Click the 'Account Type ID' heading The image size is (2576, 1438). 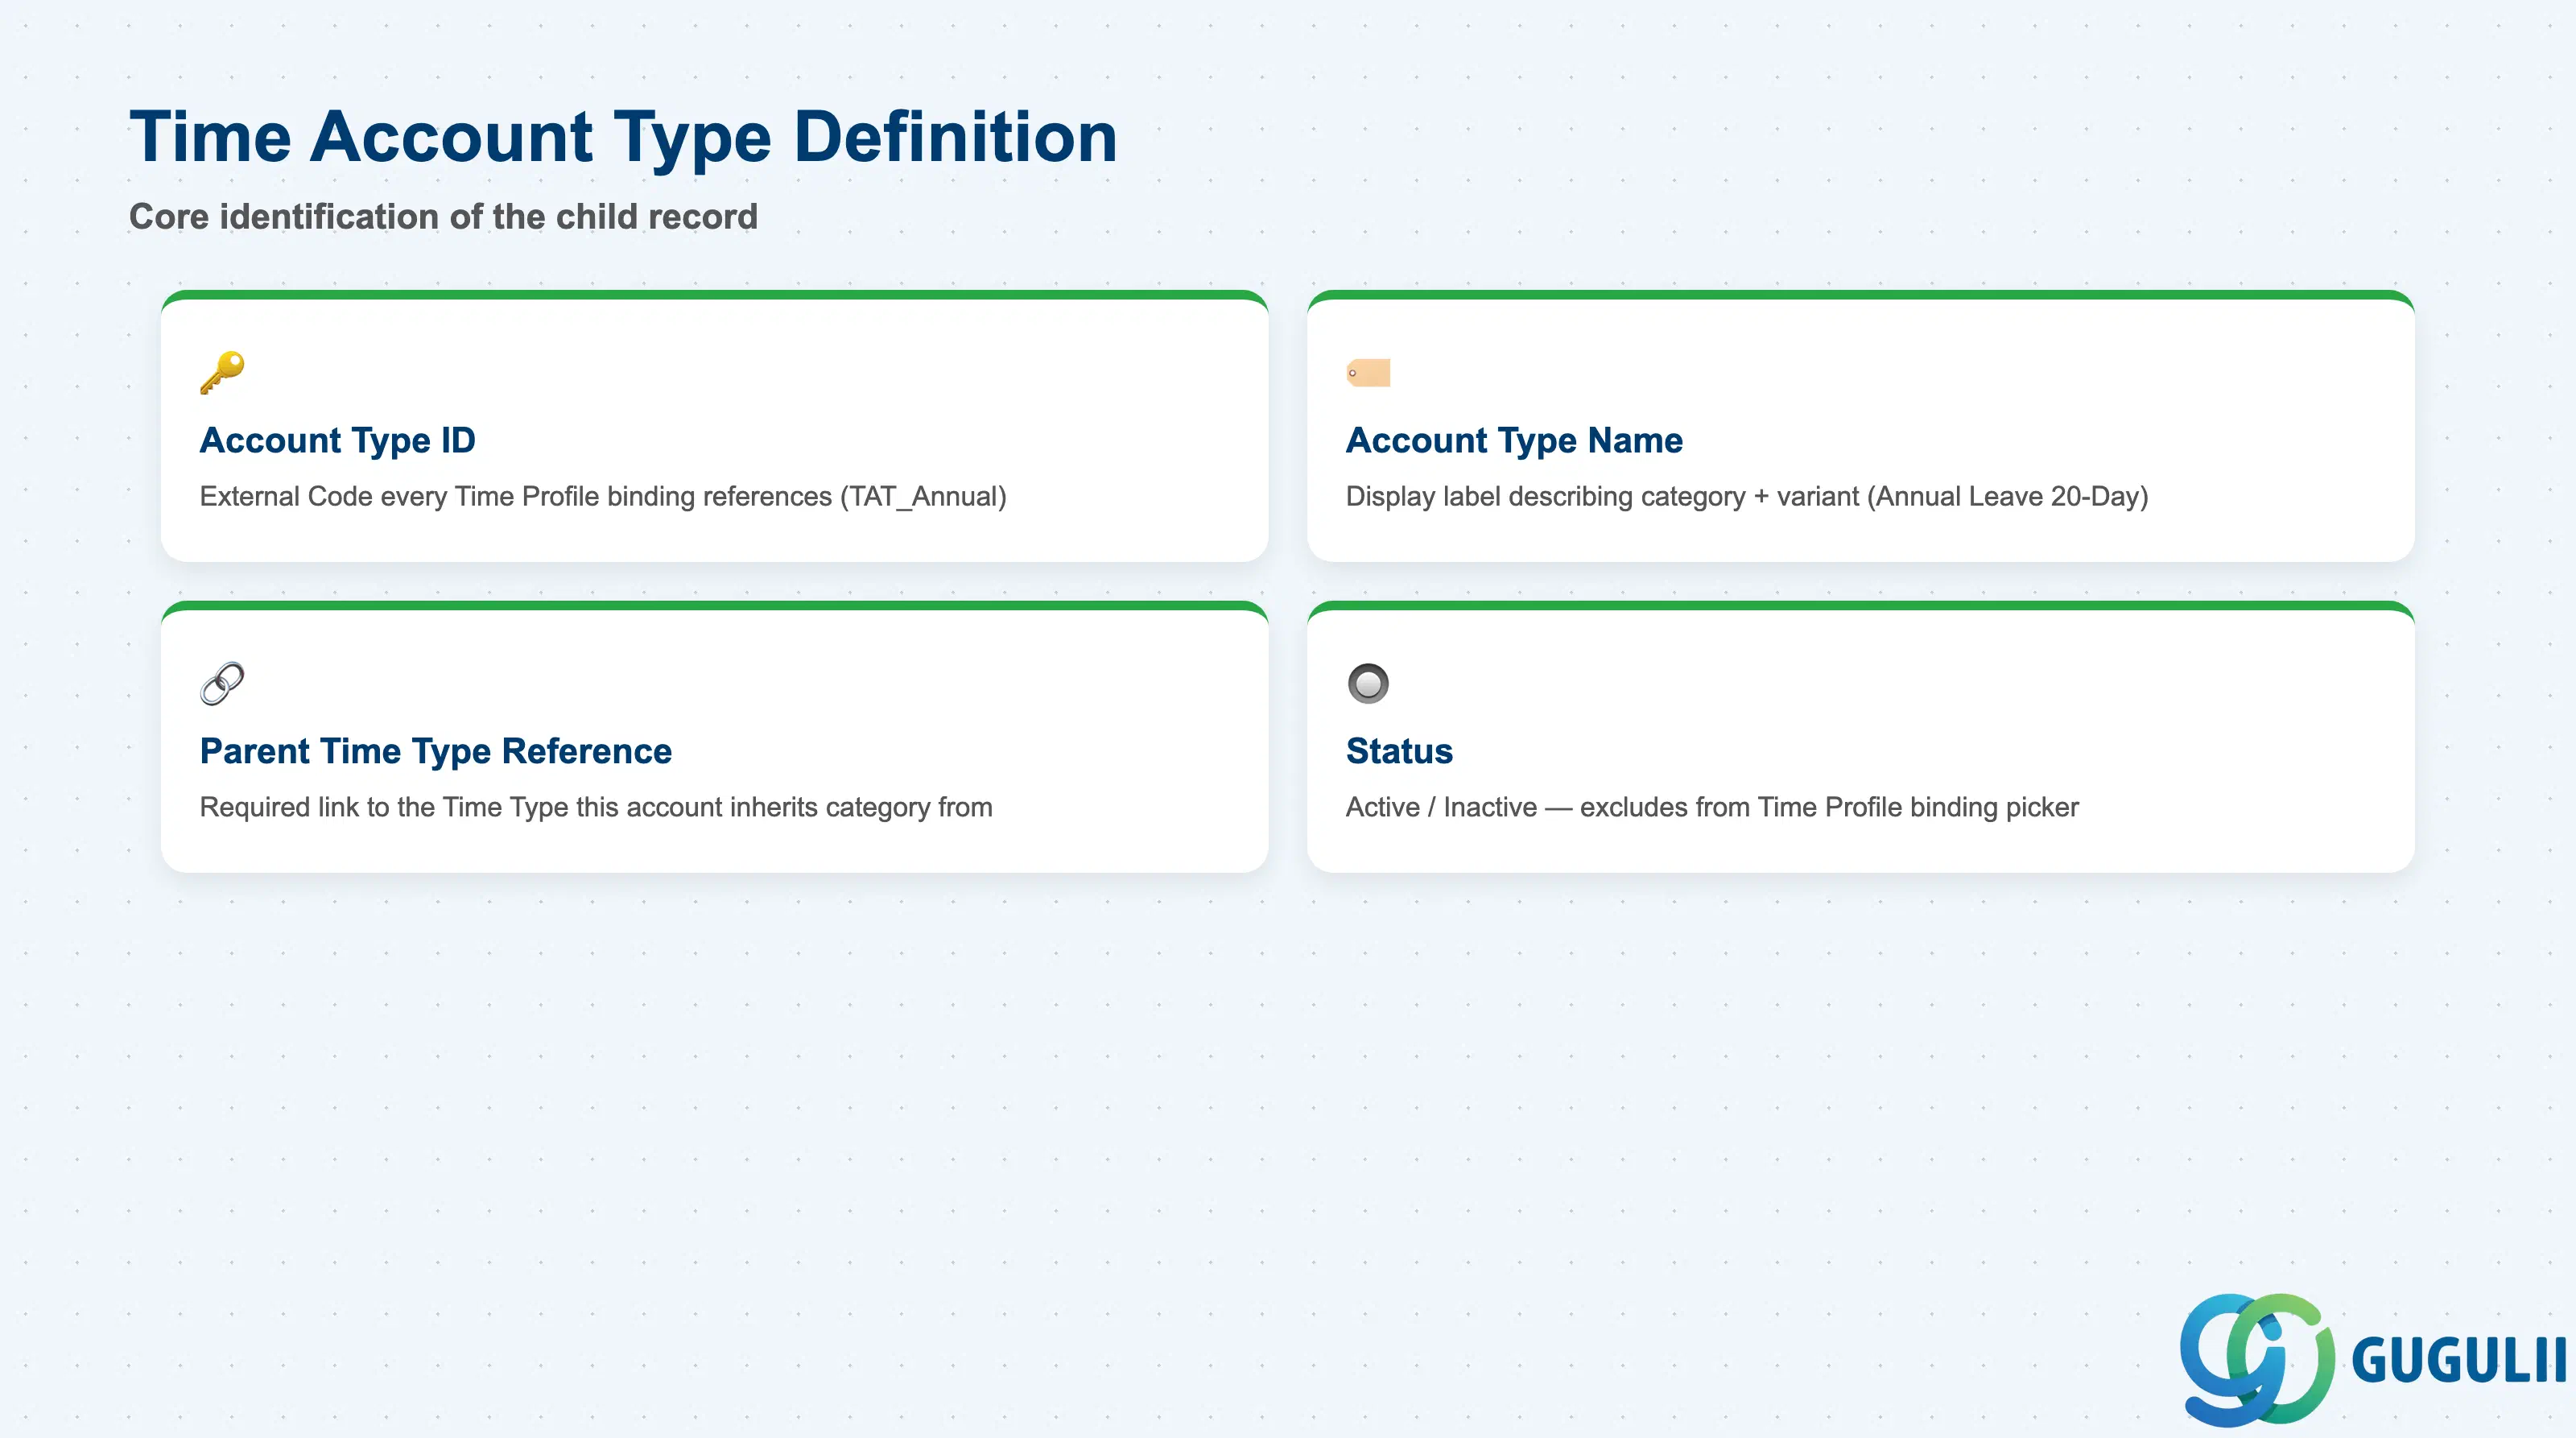337,440
